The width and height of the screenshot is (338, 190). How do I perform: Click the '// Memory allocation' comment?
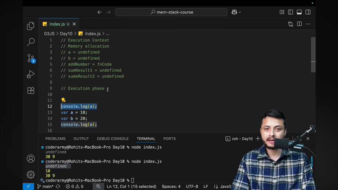[85, 46]
